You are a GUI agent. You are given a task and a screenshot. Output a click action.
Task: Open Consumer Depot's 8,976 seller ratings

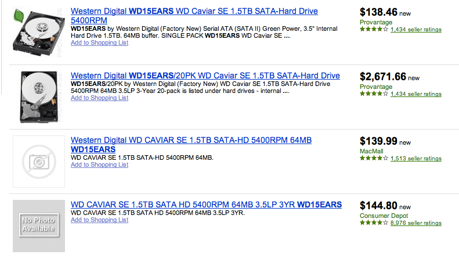[415, 223]
